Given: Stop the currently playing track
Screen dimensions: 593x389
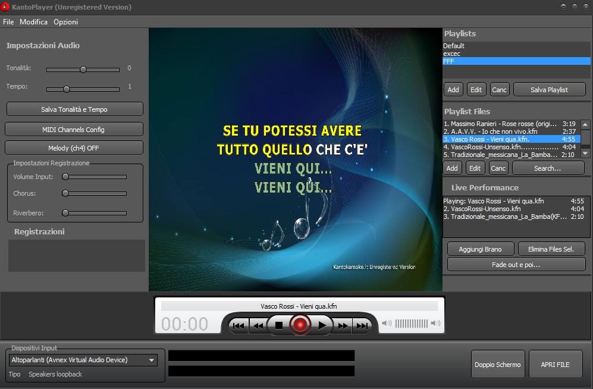Looking at the screenshot, I should click(x=280, y=325).
